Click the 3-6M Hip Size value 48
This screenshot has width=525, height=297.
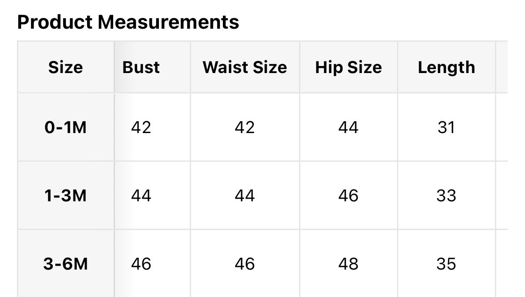(348, 264)
